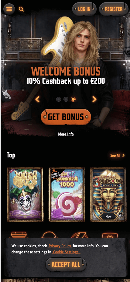The height and width of the screenshot is (282, 130).
Task: Accept cookies with ACCEPT ALL button
Action: [x=66, y=265]
